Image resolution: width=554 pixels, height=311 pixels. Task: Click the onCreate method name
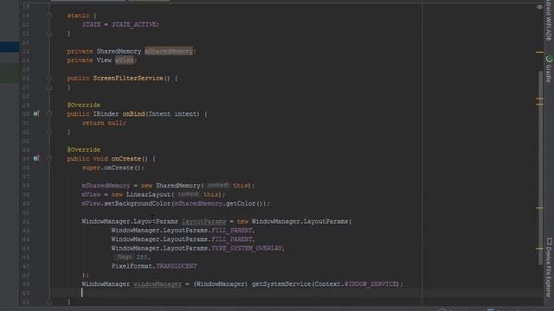click(x=126, y=159)
